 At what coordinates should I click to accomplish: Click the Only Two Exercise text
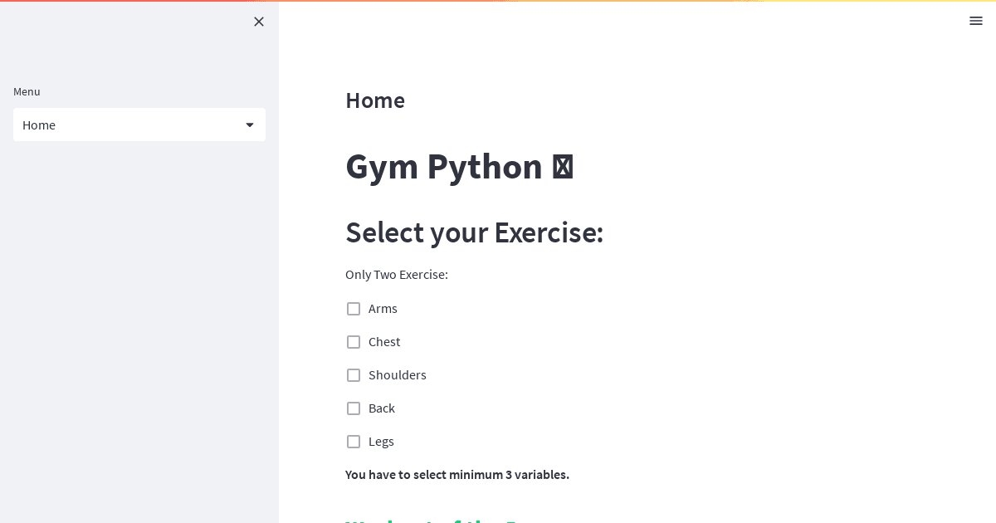pos(397,275)
